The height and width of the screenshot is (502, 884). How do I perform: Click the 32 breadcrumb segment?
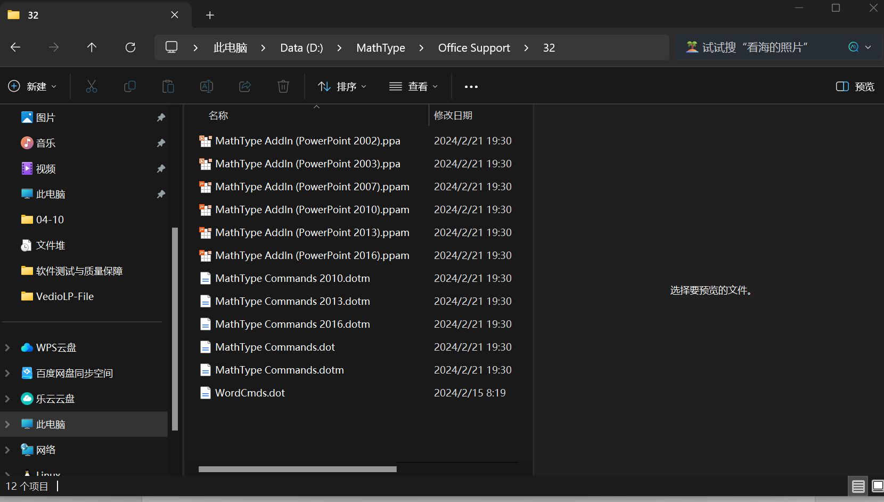[x=549, y=48]
